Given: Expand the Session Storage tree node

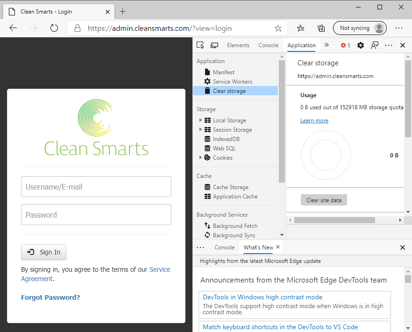Looking at the screenshot, I should (x=201, y=130).
